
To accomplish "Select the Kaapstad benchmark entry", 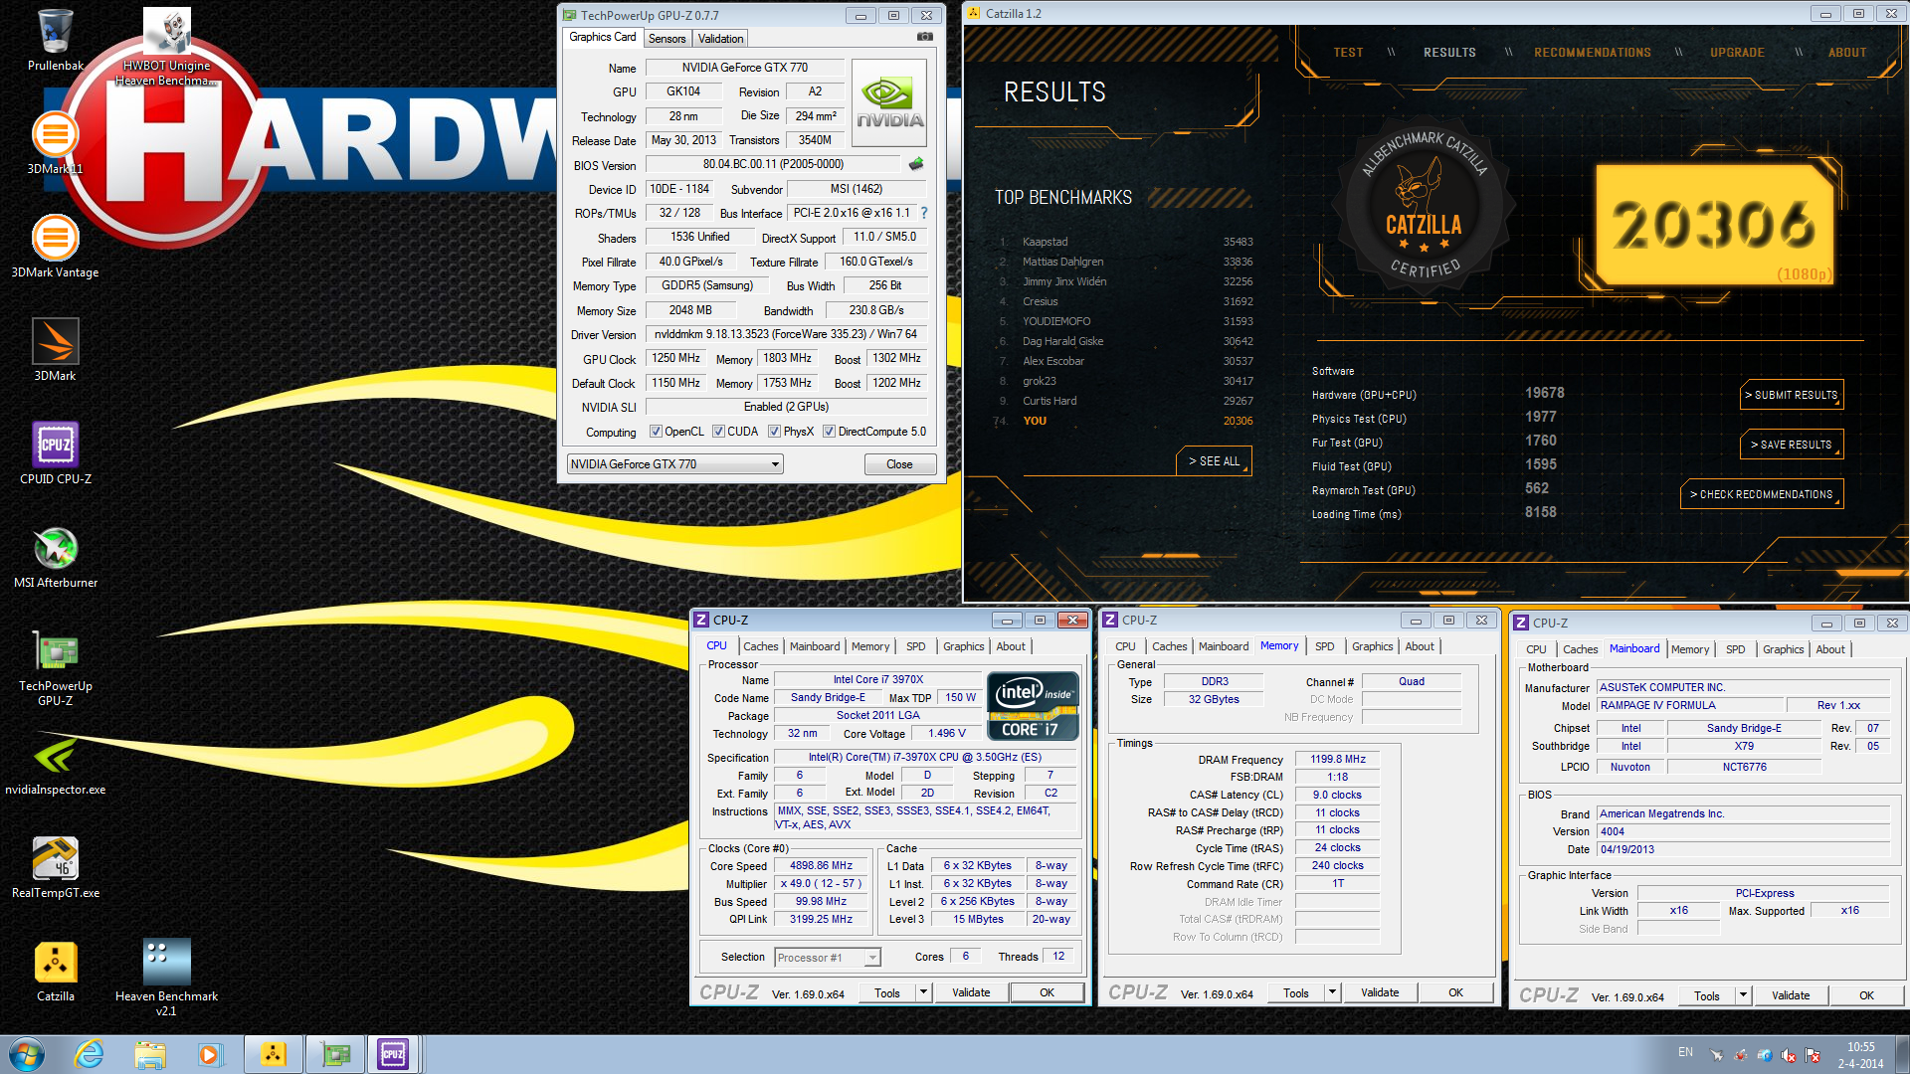I will [1124, 242].
